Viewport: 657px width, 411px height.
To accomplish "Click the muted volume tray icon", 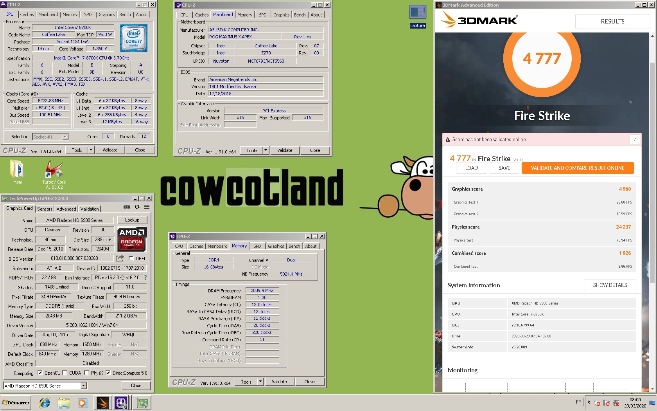I will [597, 403].
